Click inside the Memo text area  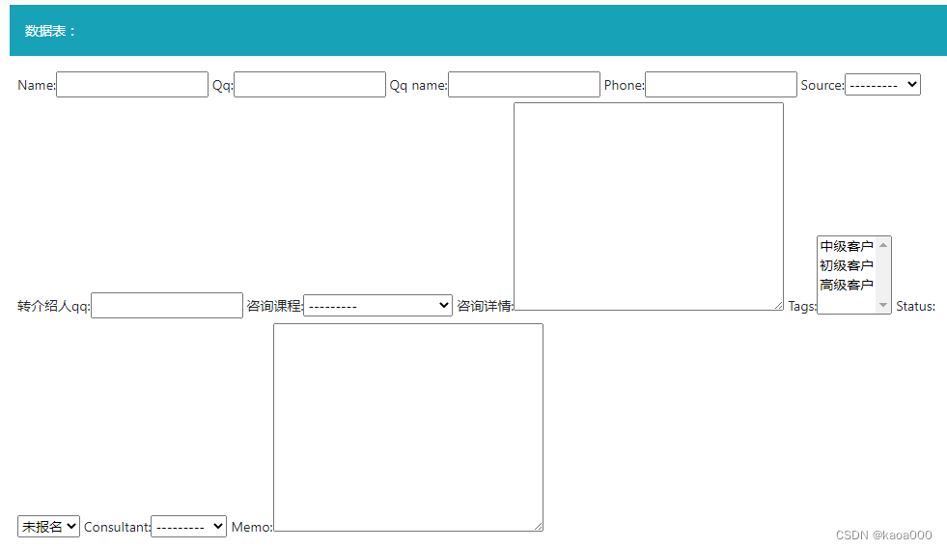(x=408, y=427)
